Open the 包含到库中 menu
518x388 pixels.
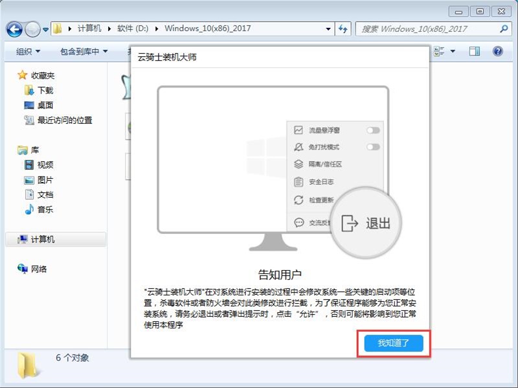click(84, 51)
